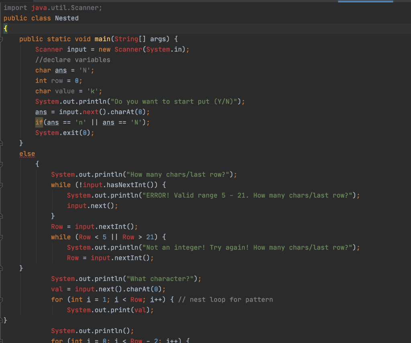This screenshot has height=343, width=411.
Task: Click the blue scroll indicator at top
Action: [x=365, y=2]
